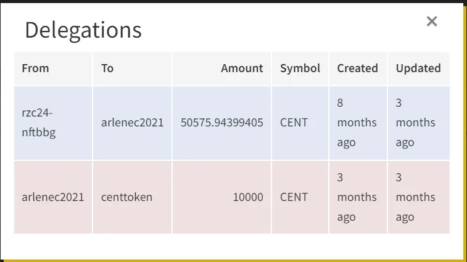Select arlenec2021 in the From column

[53, 197]
